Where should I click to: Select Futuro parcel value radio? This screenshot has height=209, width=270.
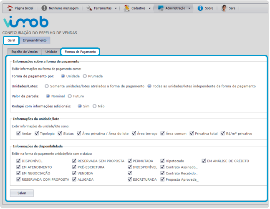pyautogui.click(x=70, y=96)
